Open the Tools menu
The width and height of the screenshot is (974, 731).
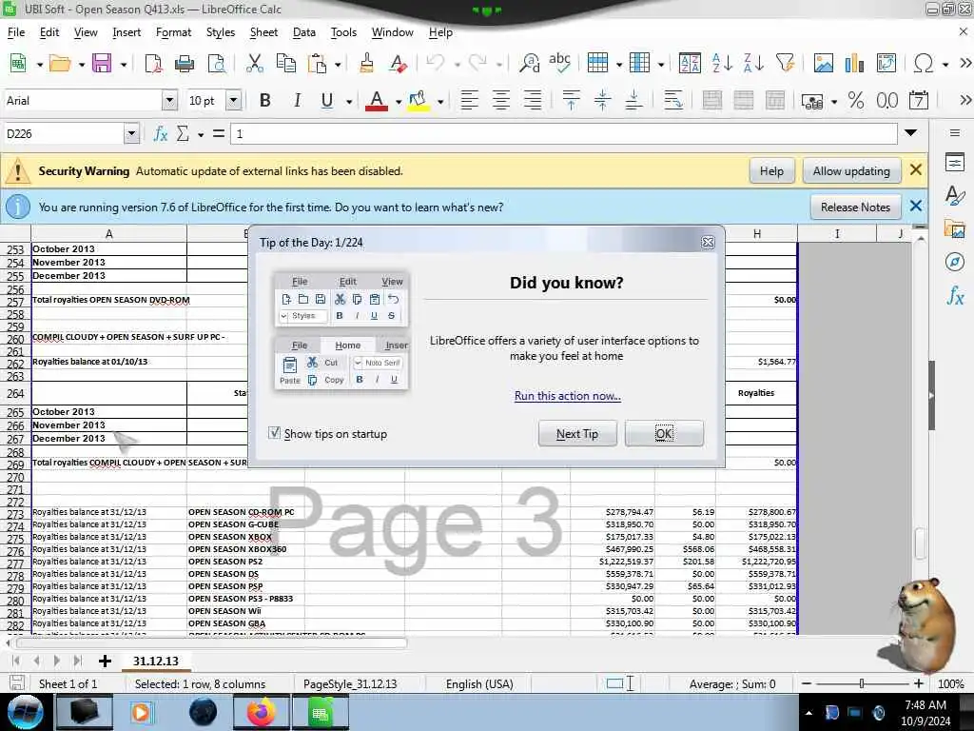343,32
